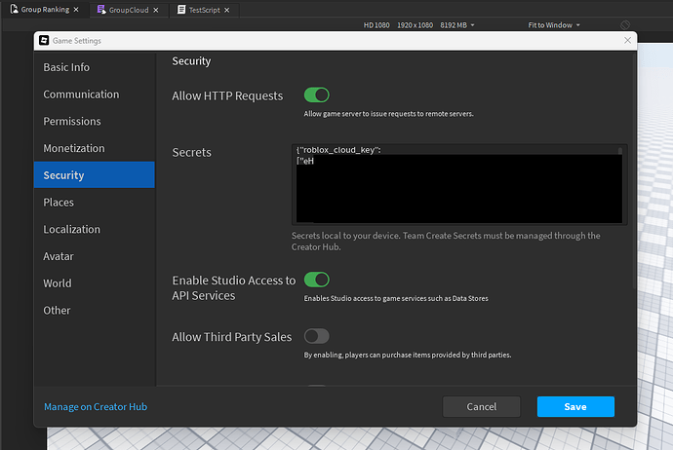Click the device rotation icon in top bar
This screenshot has height=450, width=673.
tap(625, 25)
